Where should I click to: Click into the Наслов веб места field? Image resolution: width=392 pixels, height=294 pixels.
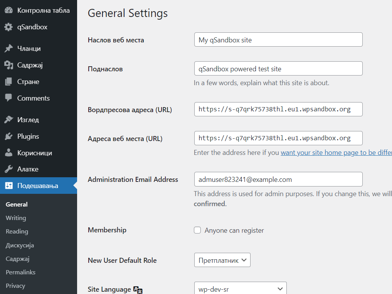tap(278, 40)
